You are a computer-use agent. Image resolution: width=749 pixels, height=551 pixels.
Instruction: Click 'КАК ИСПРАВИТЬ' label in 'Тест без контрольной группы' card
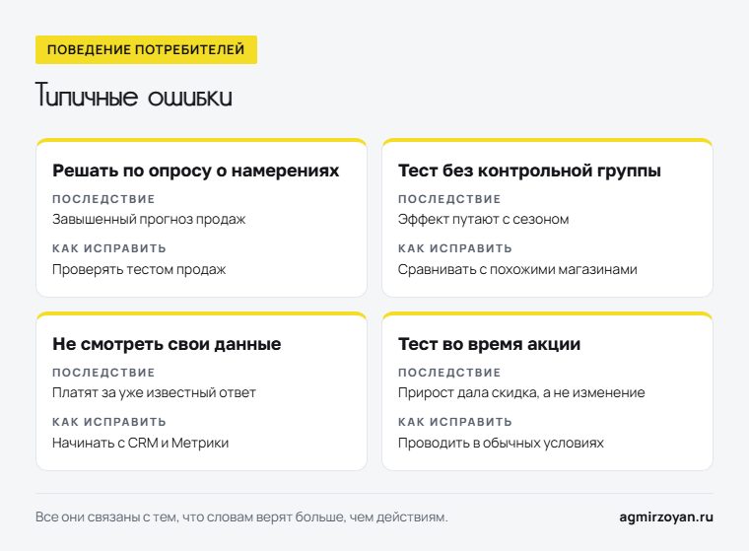455,248
